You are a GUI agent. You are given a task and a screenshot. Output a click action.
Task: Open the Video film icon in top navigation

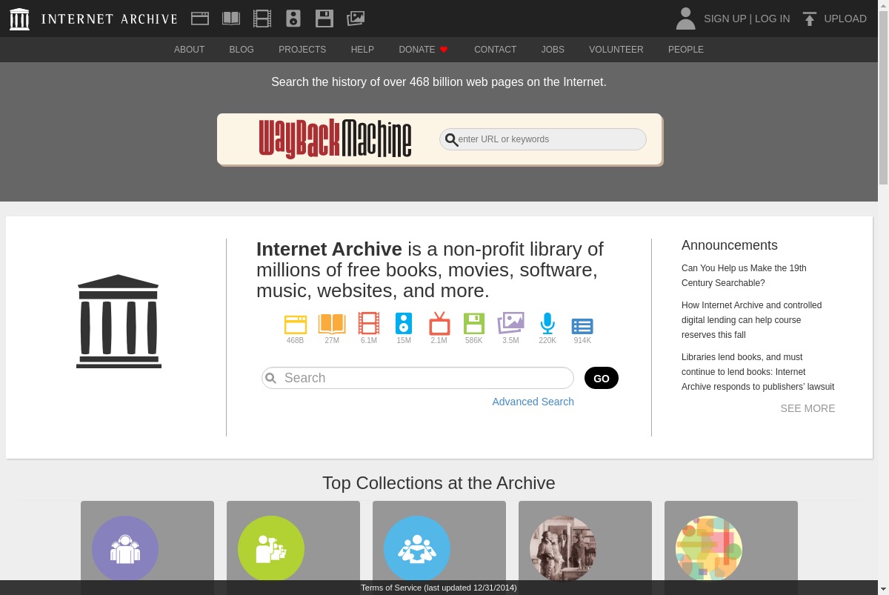pos(262,19)
